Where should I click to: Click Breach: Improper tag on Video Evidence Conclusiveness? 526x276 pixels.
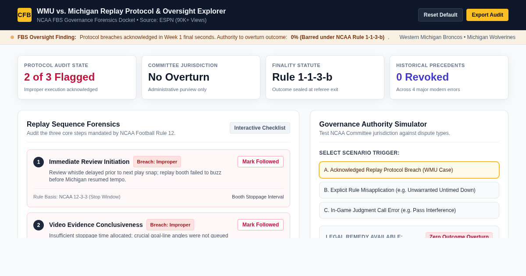(170, 225)
